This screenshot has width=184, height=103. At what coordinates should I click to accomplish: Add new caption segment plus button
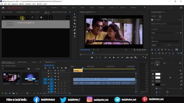click(x=41, y=17)
